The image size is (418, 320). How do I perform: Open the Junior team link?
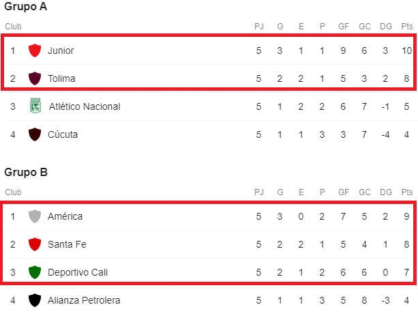point(61,50)
